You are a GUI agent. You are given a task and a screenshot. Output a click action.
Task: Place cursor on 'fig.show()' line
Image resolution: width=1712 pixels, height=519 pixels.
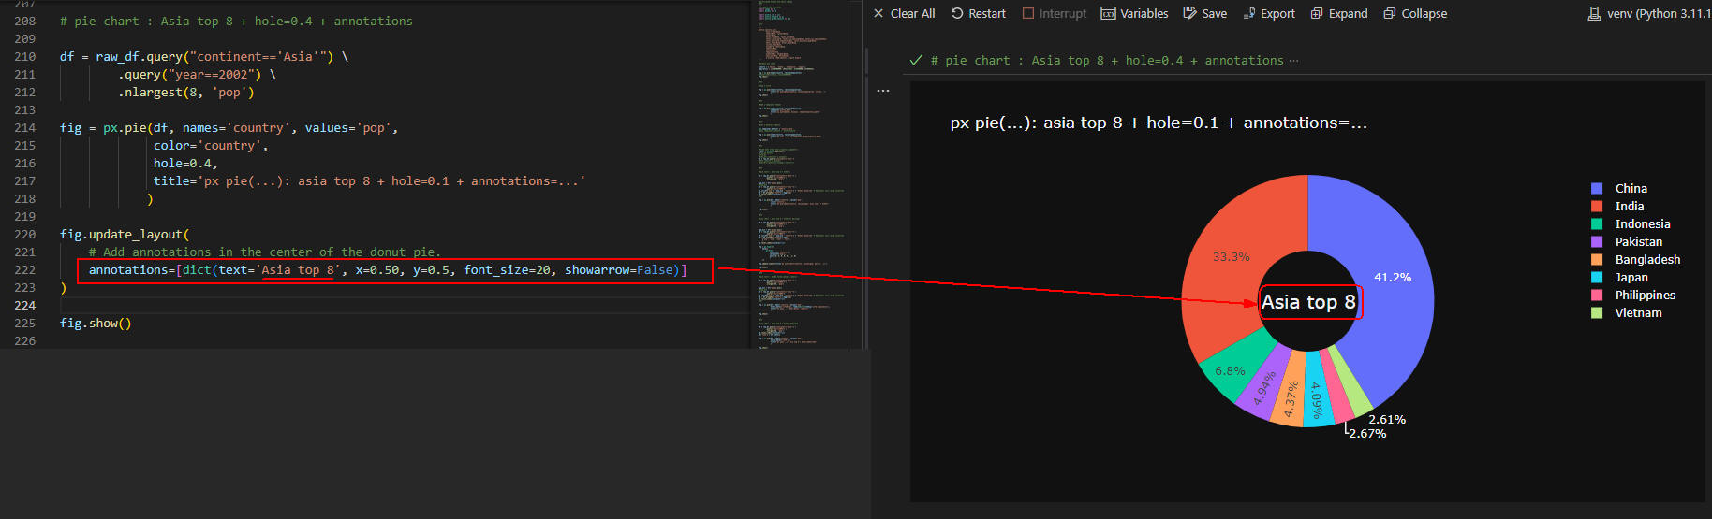96,324
